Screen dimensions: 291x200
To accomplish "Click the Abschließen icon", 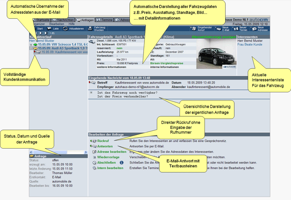I will [x=94, y=163].
